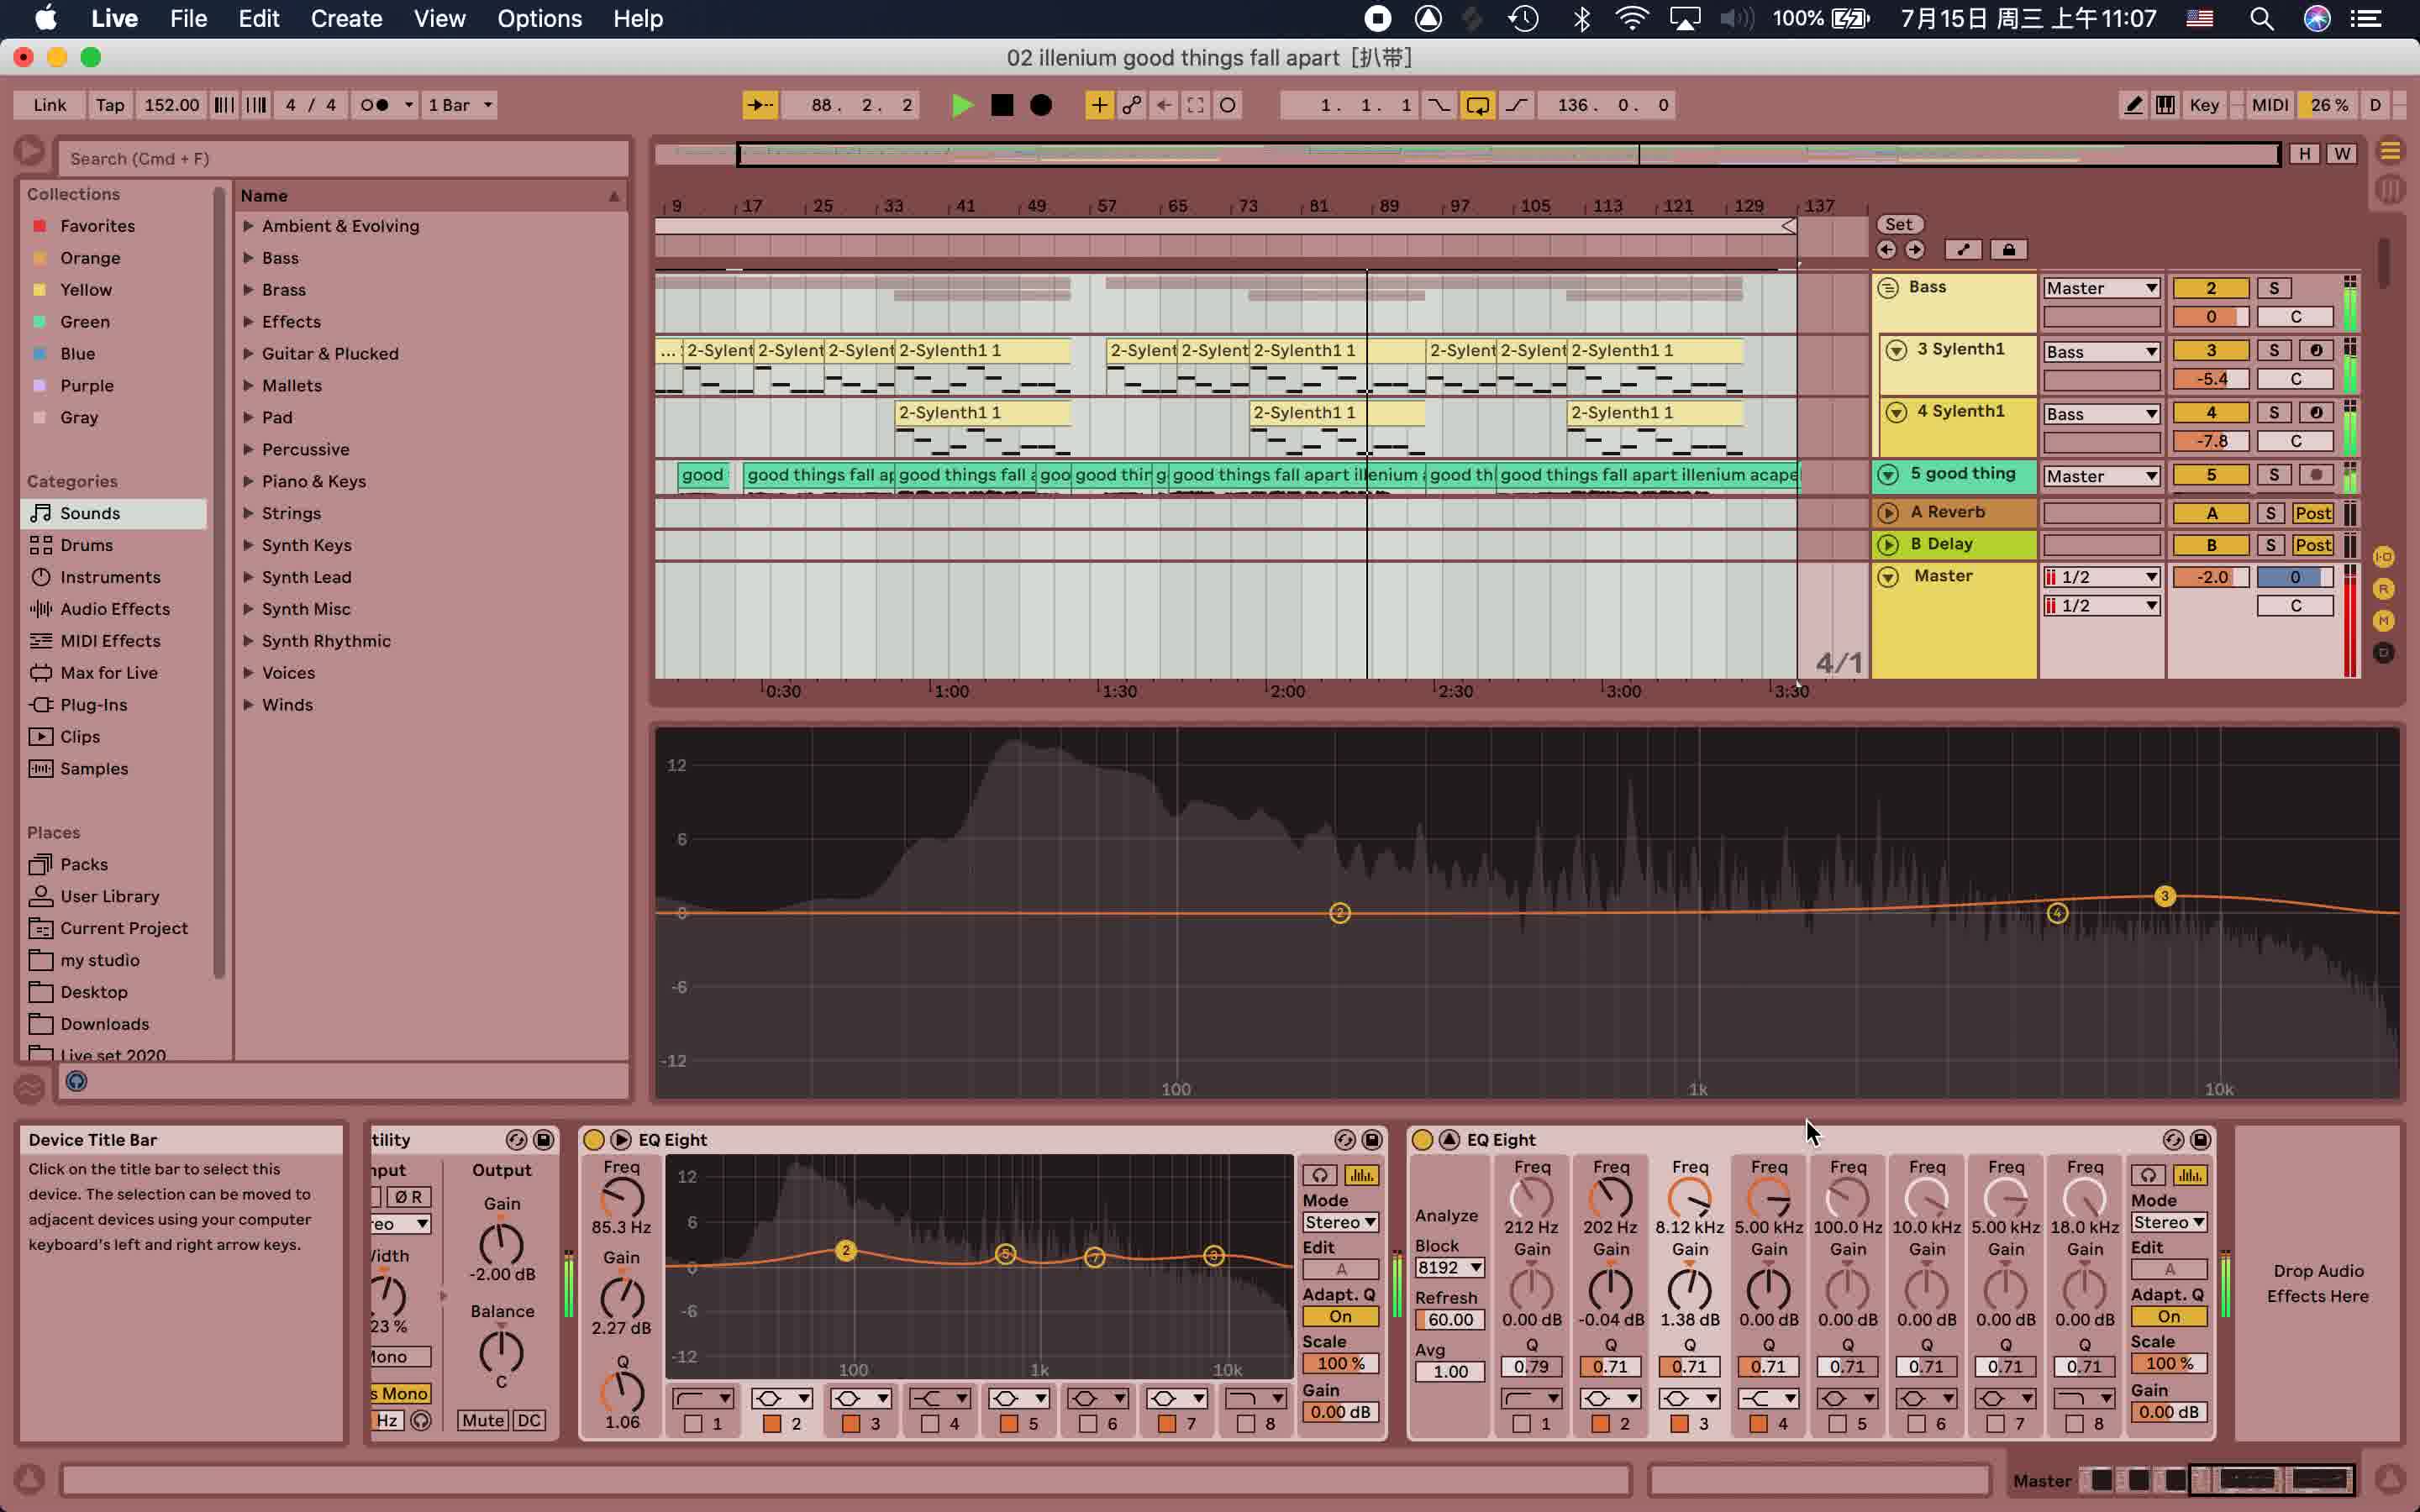Click the Tap tempo button
This screenshot has height=1512, width=2420.
tap(110, 105)
